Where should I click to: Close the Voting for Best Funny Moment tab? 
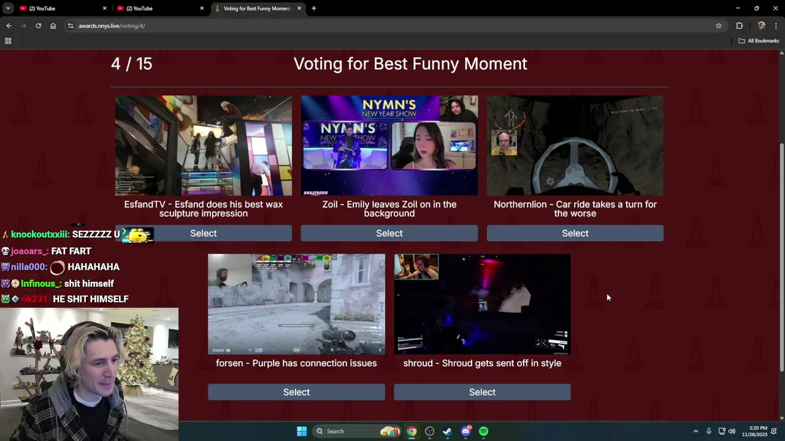[299, 9]
